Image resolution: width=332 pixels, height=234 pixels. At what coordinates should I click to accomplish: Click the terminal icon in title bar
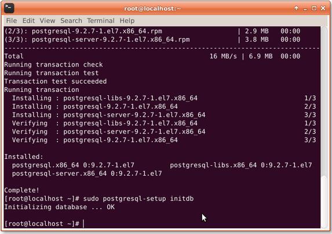point(9,8)
